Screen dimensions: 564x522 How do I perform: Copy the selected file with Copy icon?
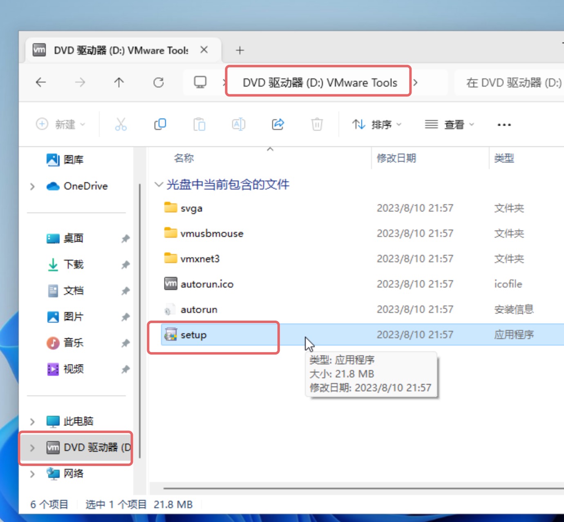(160, 124)
